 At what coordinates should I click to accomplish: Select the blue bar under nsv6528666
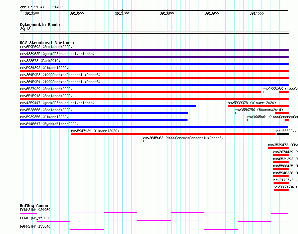[x=104, y=113]
